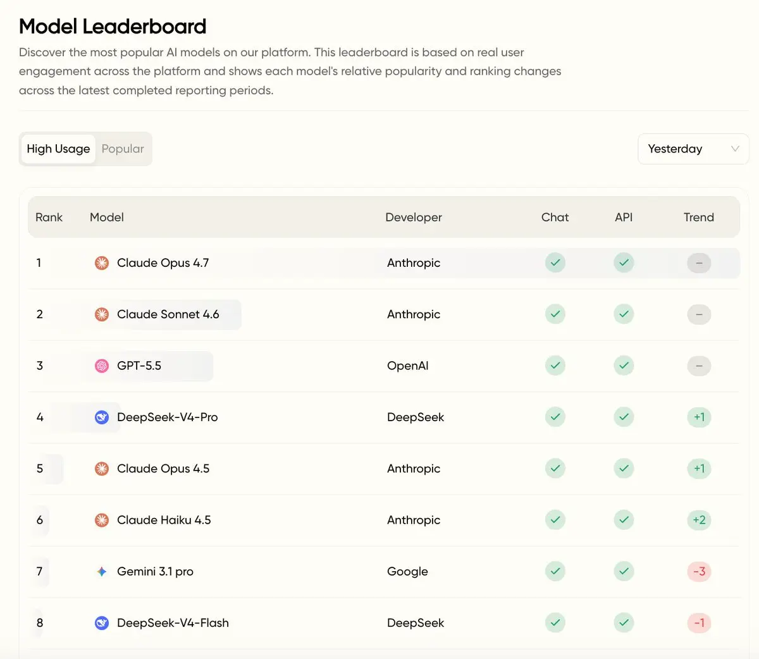
Task: Select the High Usage tab
Action: 58,149
